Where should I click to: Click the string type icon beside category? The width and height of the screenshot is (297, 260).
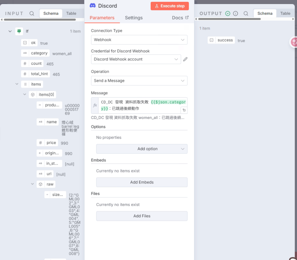tap(25, 53)
